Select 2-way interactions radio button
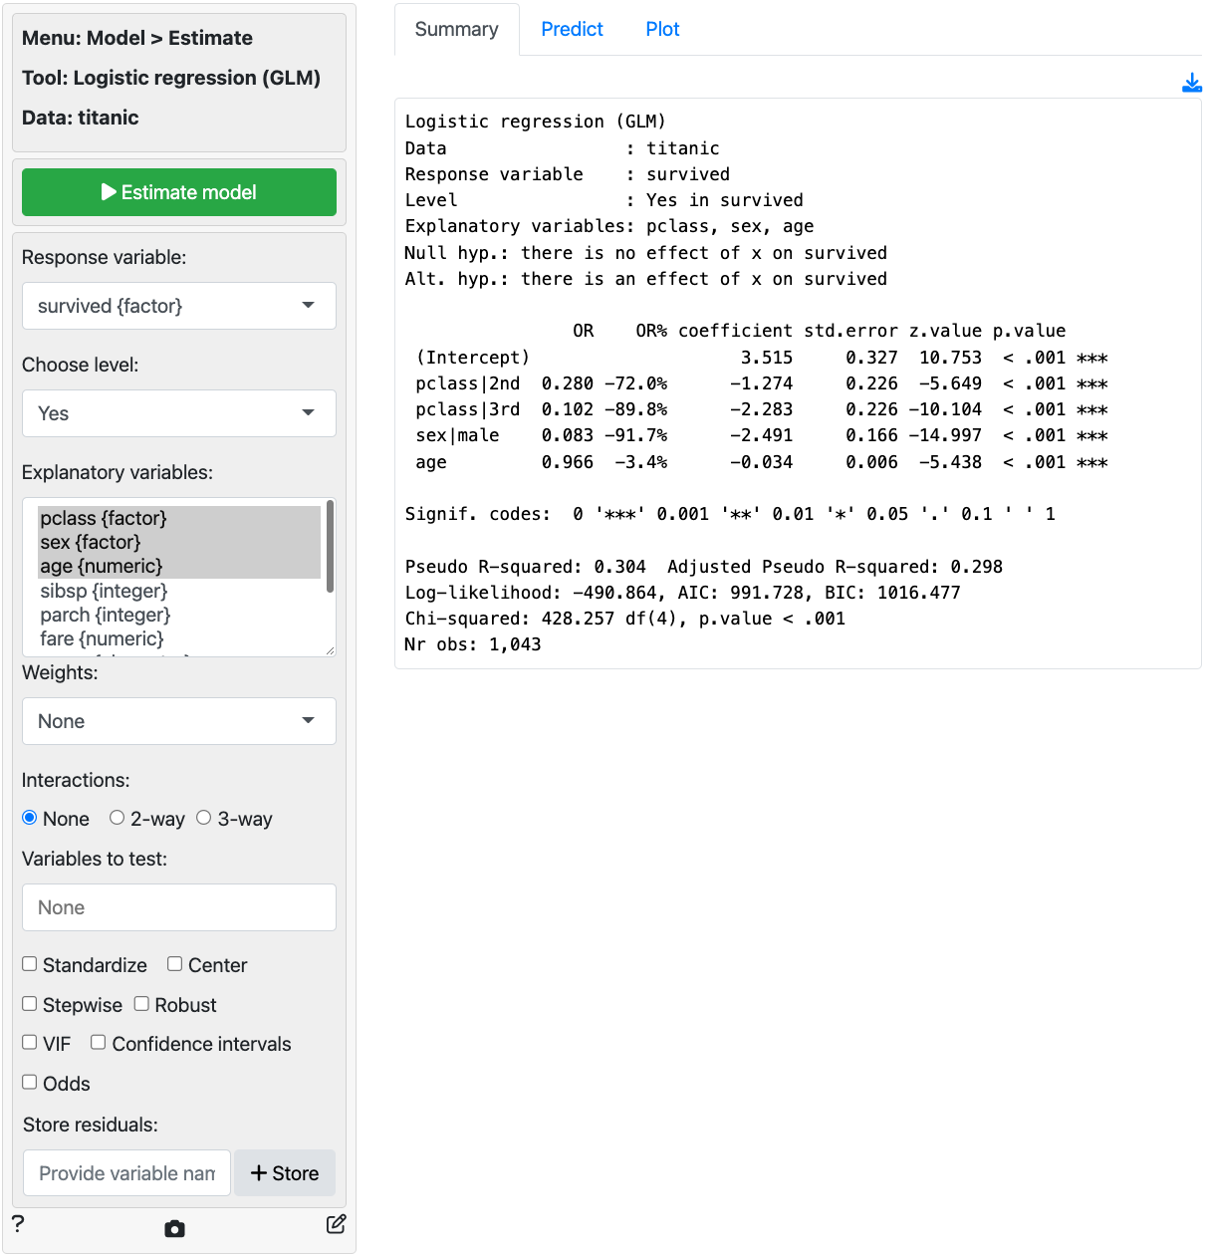The image size is (1206, 1257). pos(118,818)
